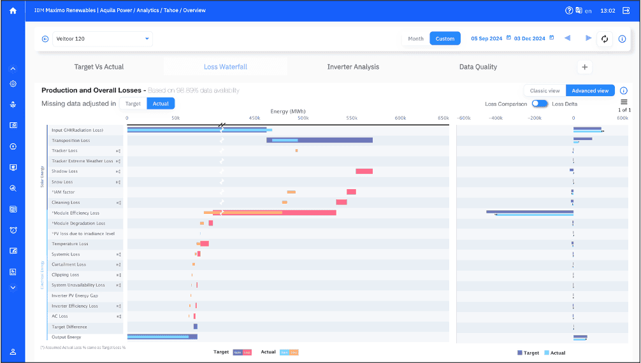Click the Home icon in top-left corner
Screen dimensions: 641x363
pyautogui.click(x=13, y=11)
